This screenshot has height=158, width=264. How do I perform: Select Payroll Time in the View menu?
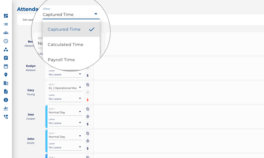(x=71, y=59)
